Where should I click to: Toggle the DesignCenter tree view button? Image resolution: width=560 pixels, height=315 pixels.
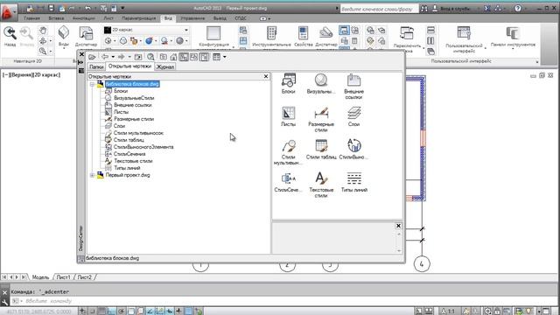pyautogui.click(x=184, y=57)
